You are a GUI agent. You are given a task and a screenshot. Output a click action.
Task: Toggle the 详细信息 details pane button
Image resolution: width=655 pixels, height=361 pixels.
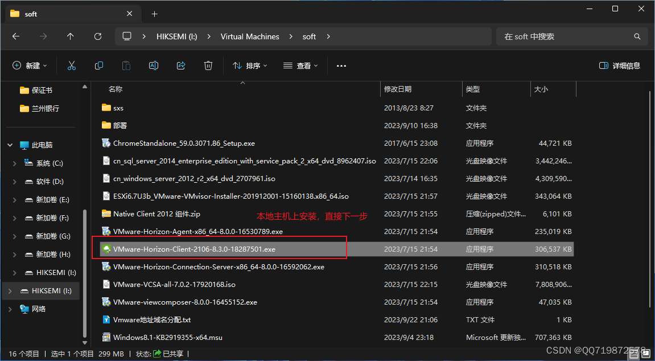coord(620,65)
